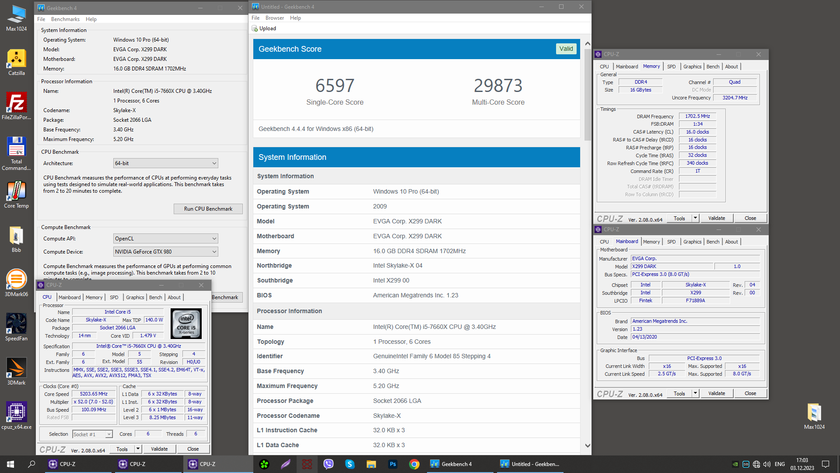Click multi-core score 29873
The width and height of the screenshot is (840, 473).
[x=498, y=86]
